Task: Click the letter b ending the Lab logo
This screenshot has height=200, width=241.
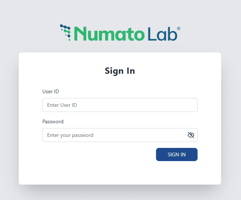Action: point(173,33)
